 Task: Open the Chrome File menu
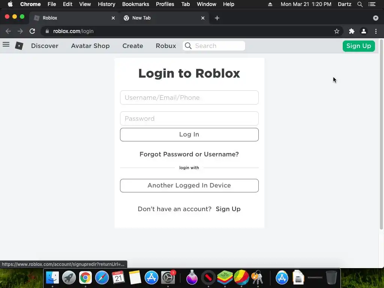point(52,4)
